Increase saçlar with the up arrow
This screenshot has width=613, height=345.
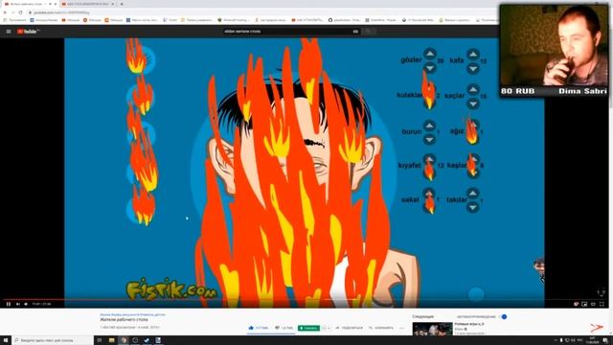(x=473, y=89)
